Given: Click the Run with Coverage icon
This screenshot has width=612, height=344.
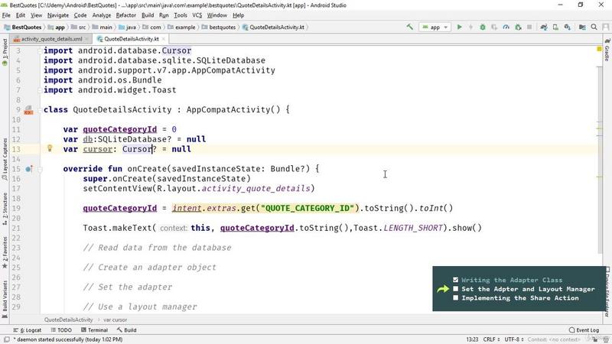Looking at the screenshot, I should [494, 27].
